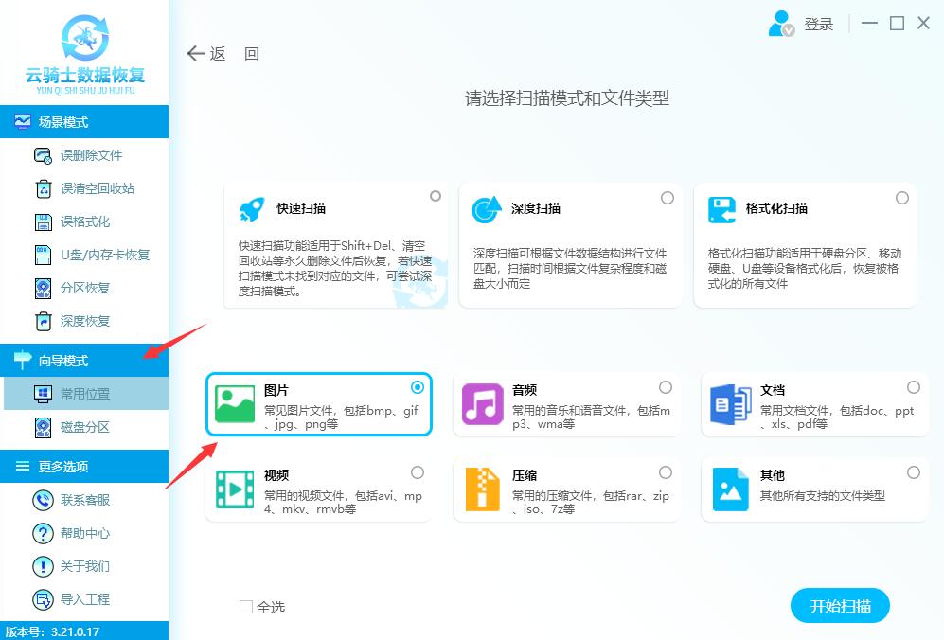Click the 帮助中心 question mark icon
The image size is (944, 640).
(x=43, y=533)
